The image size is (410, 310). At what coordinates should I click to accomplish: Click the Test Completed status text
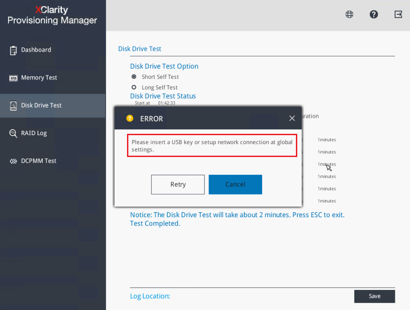[155, 223]
